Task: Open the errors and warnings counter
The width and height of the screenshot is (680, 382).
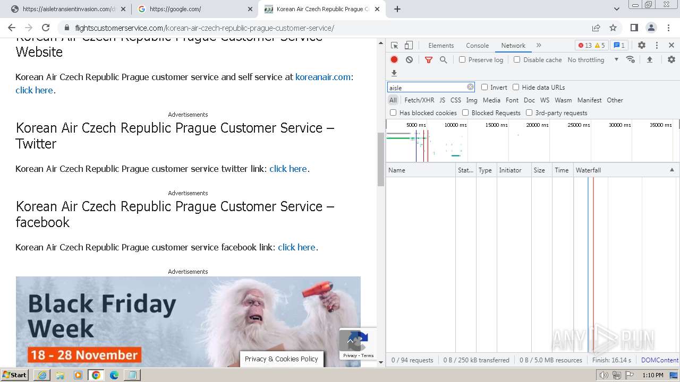Action: point(591,46)
